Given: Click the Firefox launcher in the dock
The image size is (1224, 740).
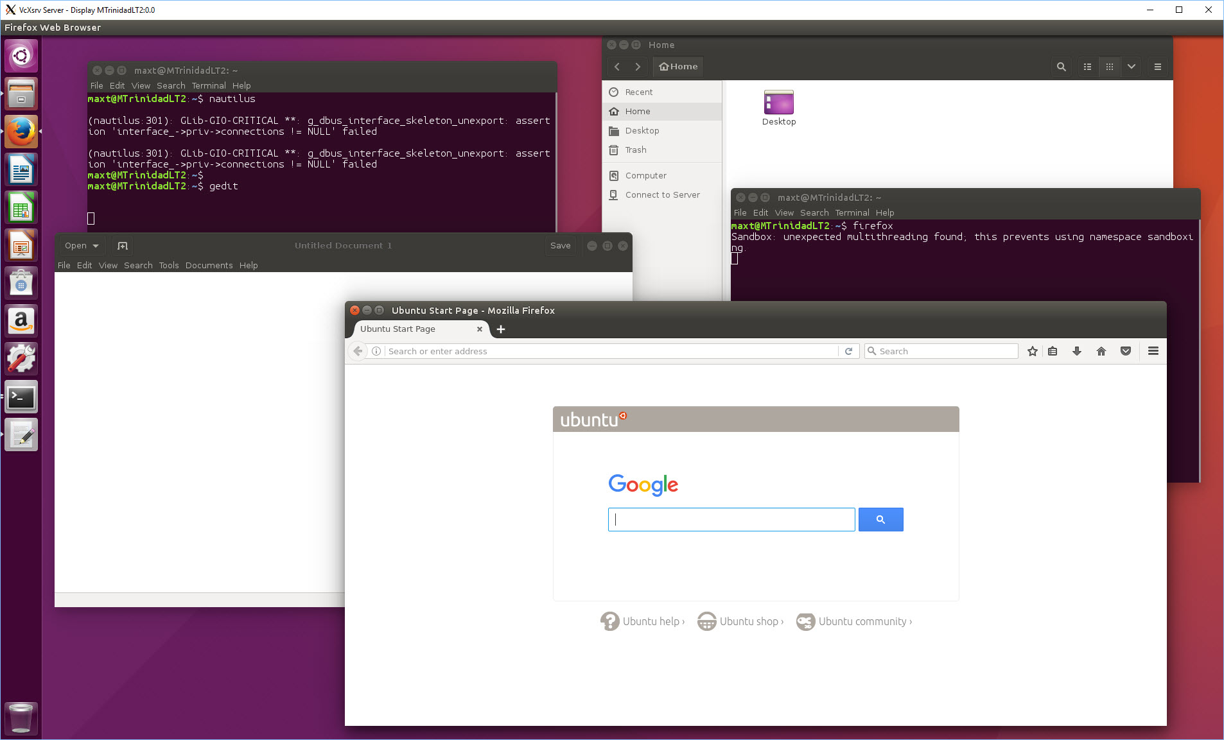Looking at the screenshot, I should [x=21, y=132].
